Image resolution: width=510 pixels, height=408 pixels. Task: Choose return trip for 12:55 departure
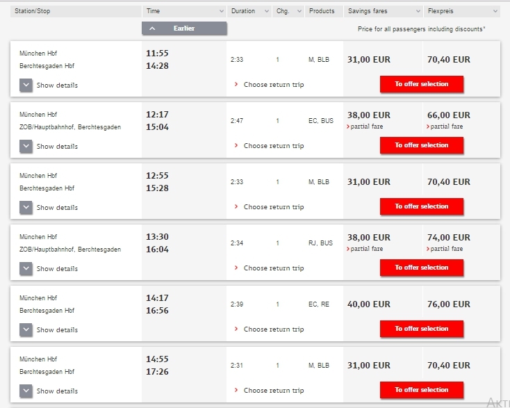(273, 207)
